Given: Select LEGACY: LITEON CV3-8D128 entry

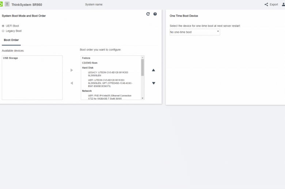Looking at the screenshot, I should click(108, 74).
